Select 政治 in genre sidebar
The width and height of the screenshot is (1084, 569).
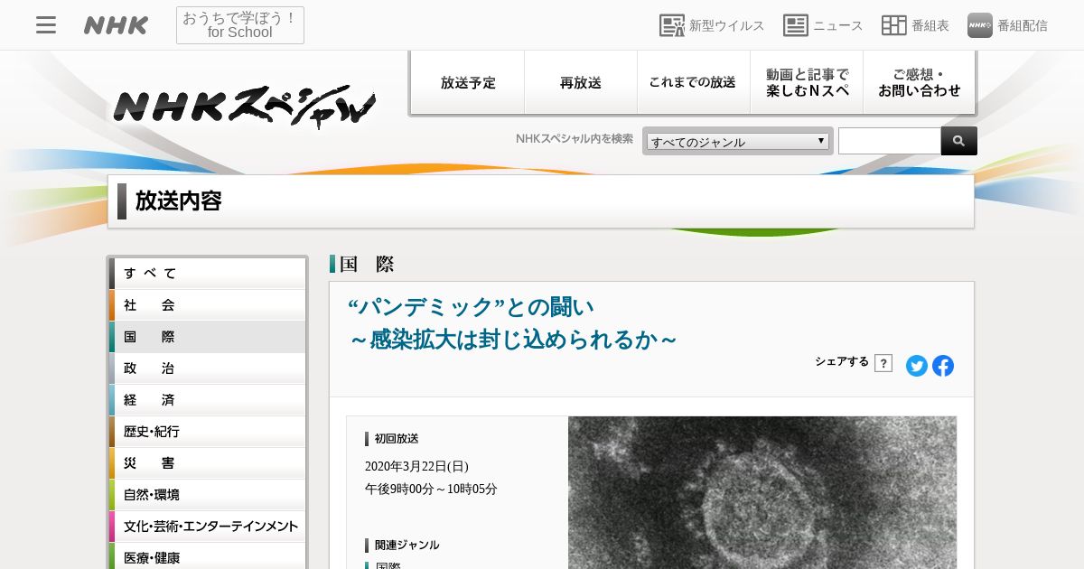pos(208,368)
